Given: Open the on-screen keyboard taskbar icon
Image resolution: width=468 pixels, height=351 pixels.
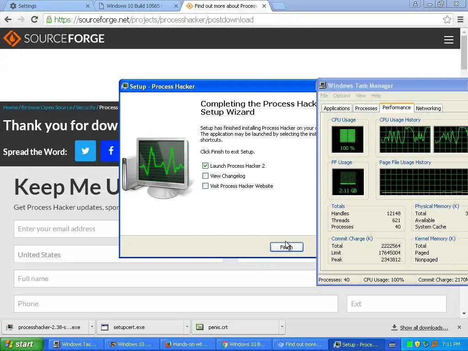Looking at the screenshot, I should point(392,345).
